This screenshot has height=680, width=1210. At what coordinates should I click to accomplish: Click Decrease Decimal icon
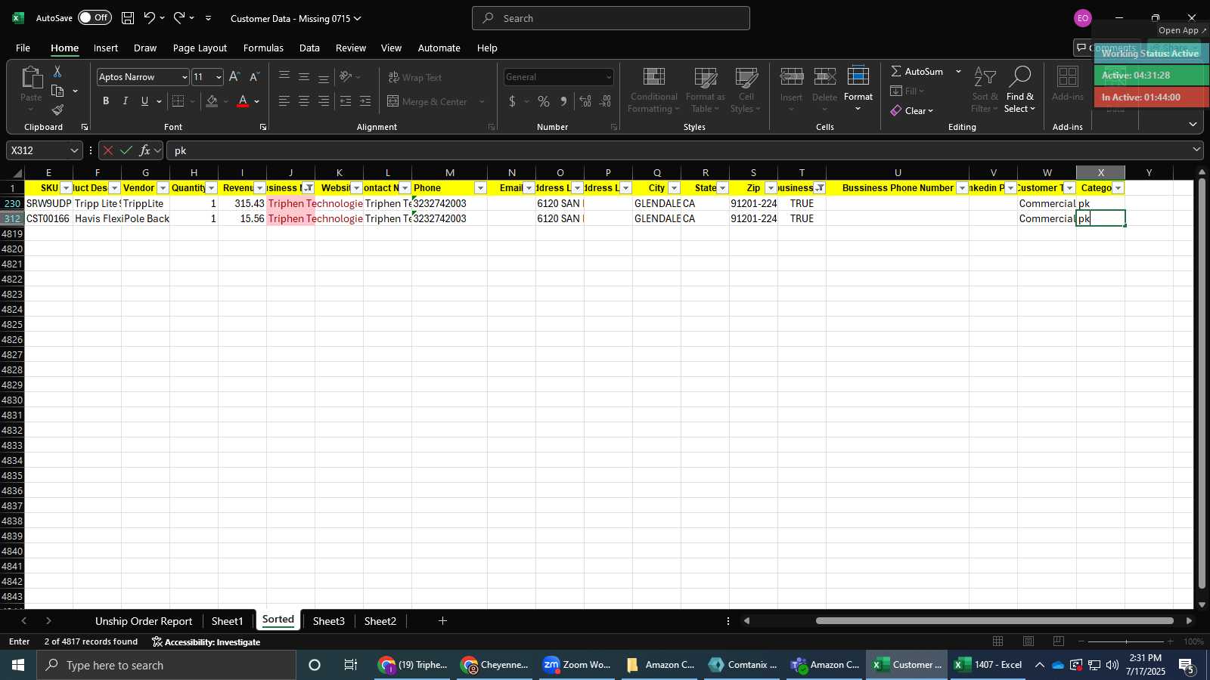tap(606, 101)
